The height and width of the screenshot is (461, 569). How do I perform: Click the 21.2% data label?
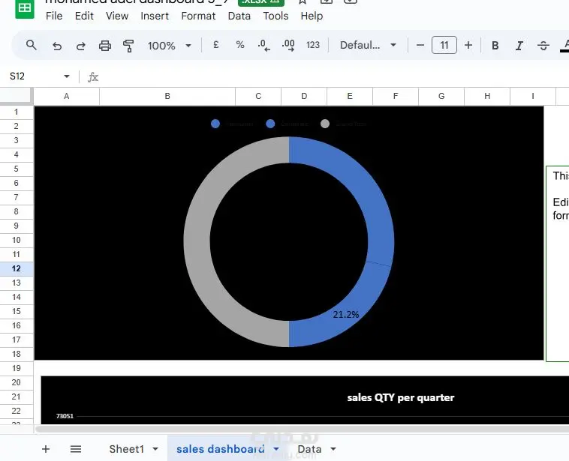coord(346,315)
